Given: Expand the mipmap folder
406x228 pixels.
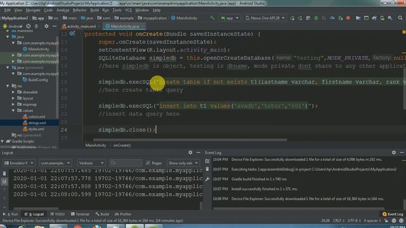Looking at the screenshot, I should coord(13,104).
